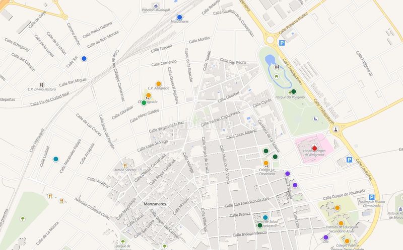Click the Calle Echegaray street label
Screen dimensions: 403x250
click(x=17, y=45)
